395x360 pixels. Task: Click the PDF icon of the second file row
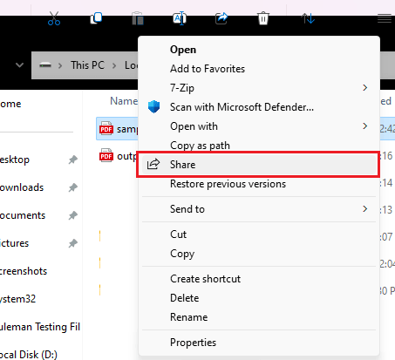click(106, 155)
